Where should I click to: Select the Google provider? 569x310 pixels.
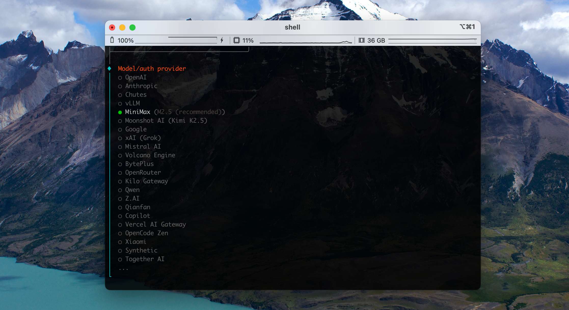point(136,129)
